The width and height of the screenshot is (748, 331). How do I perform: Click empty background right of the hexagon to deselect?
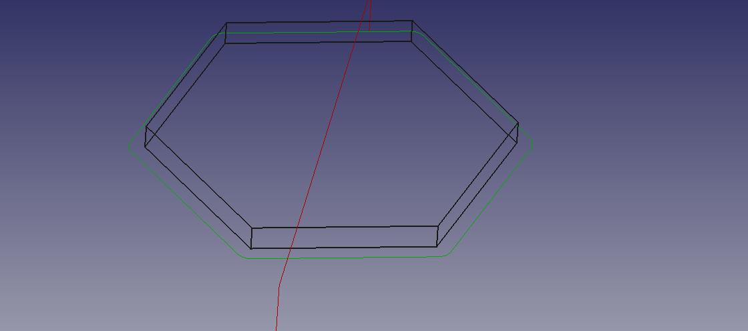point(634,167)
